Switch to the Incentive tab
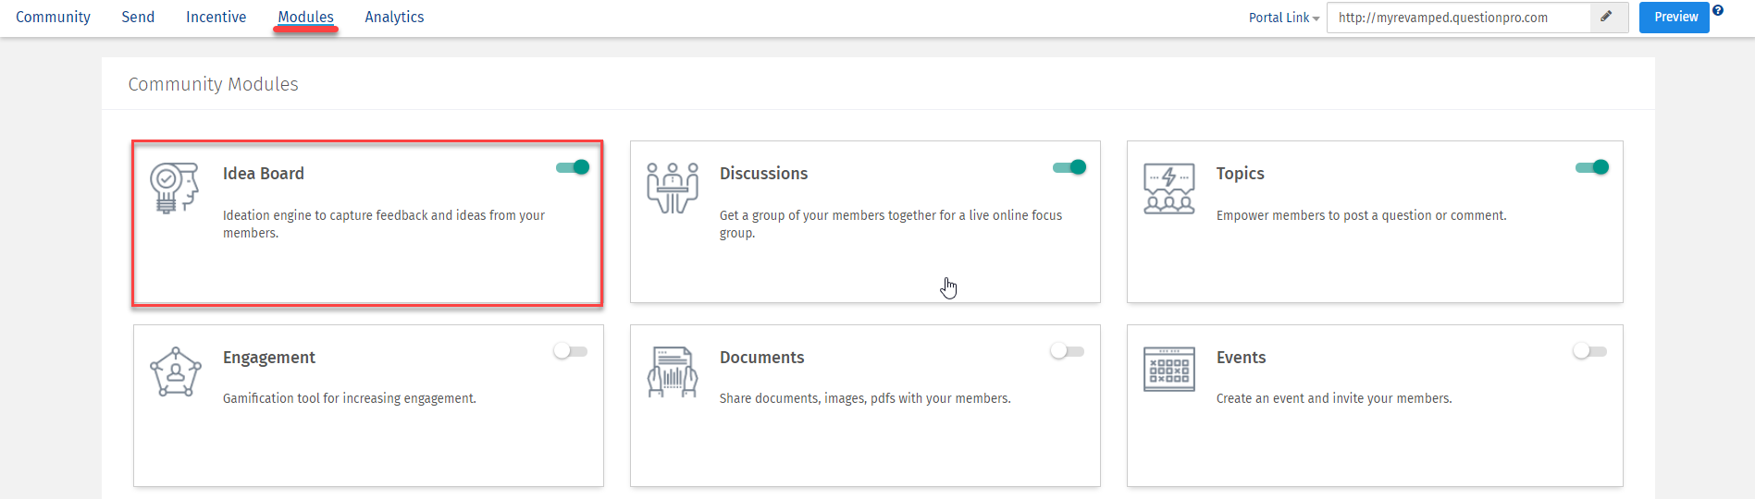This screenshot has width=1755, height=499. point(216,17)
